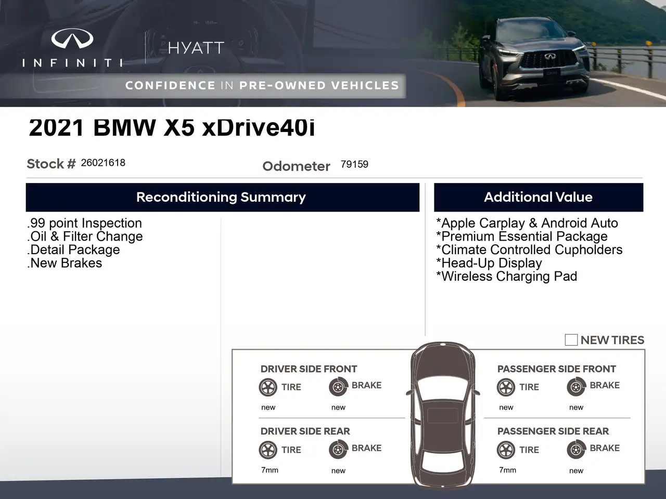
Task: Check the New Tires checkbox
Action: (571, 340)
